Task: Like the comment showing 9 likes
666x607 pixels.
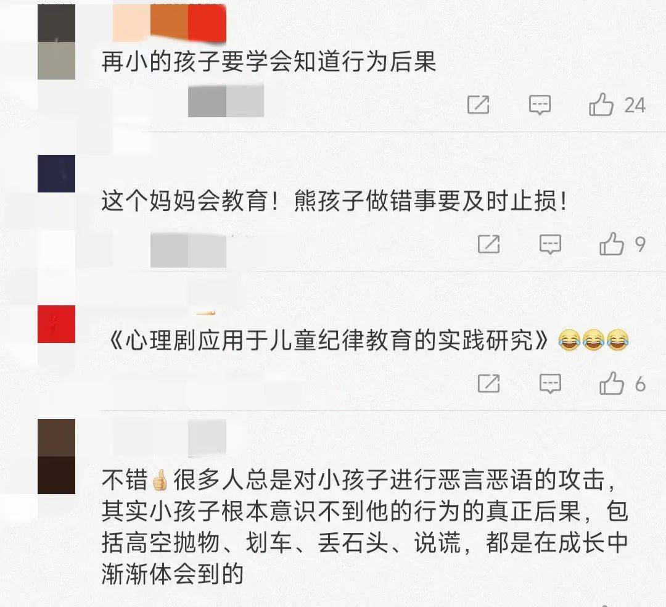Action: tap(612, 244)
